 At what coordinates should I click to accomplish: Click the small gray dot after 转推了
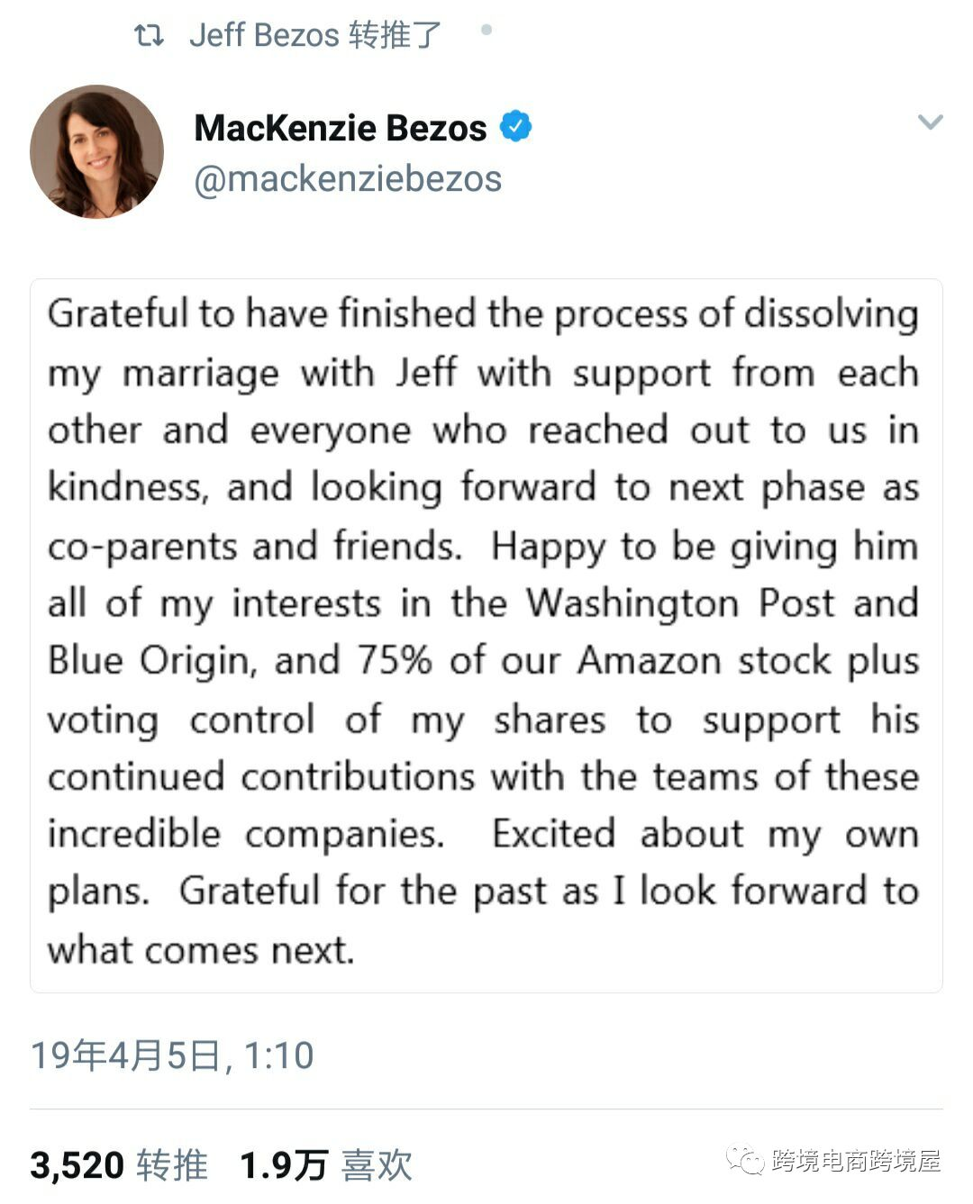pyautogui.click(x=486, y=30)
